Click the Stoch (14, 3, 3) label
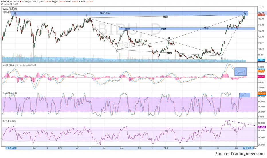Screen dimensions: 267x158 click(x=9, y=93)
